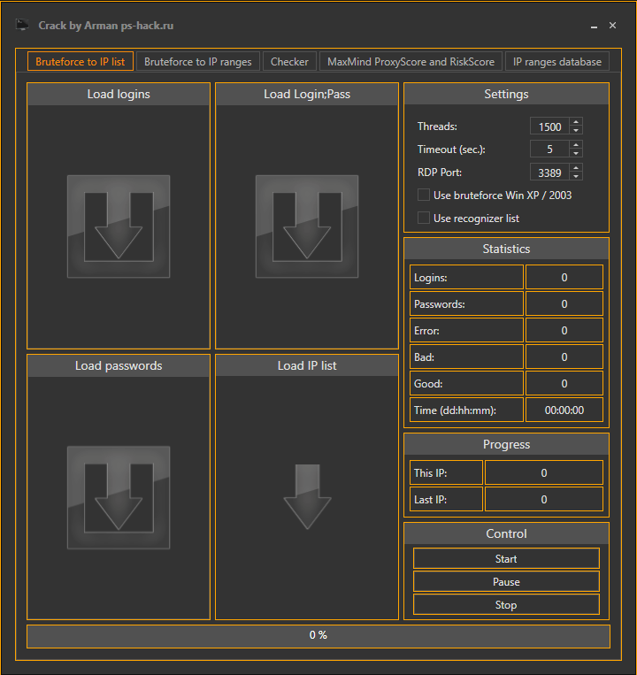The width and height of the screenshot is (637, 675).
Task: Click the Load IP list arrow icon
Action: 307,497
